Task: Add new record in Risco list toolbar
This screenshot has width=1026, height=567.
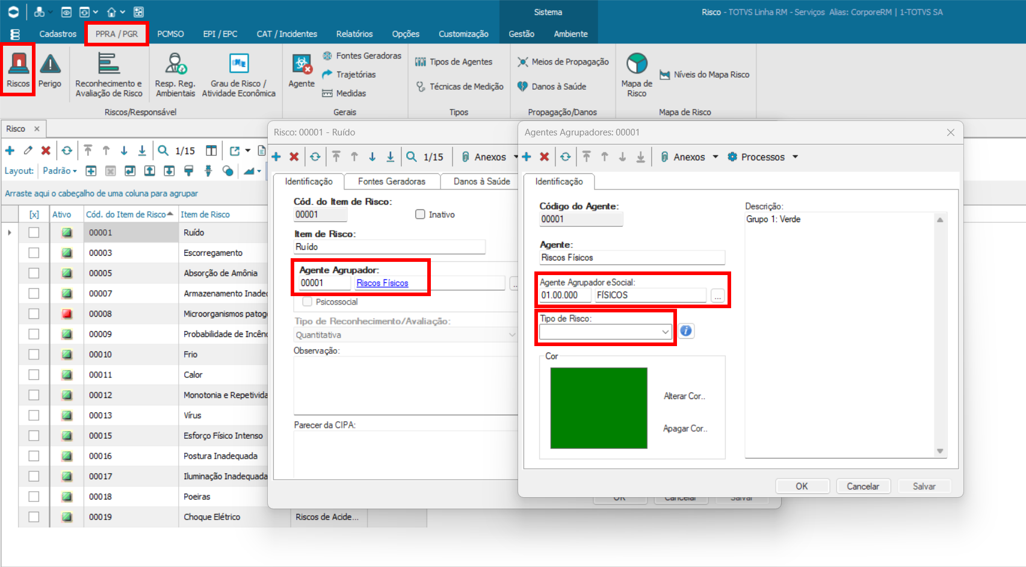Action: pyautogui.click(x=10, y=150)
